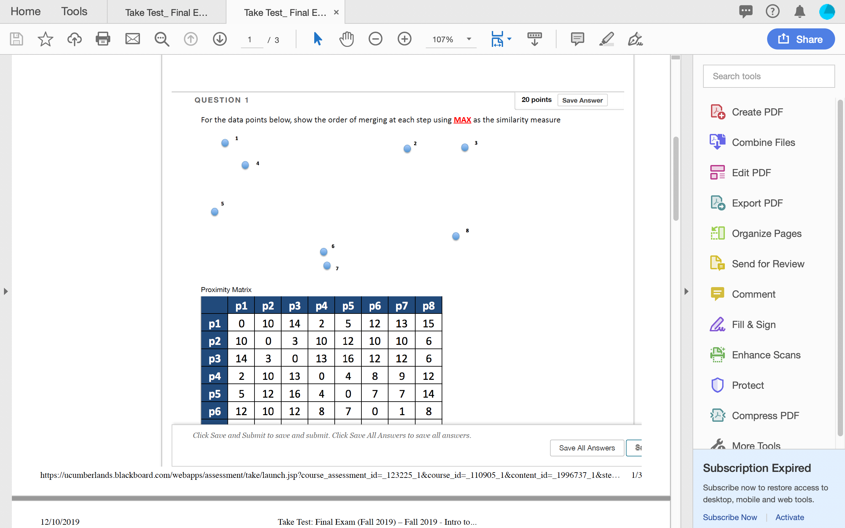845x528 pixels.
Task: Open the chat messages icon
Action: pos(746,12)
